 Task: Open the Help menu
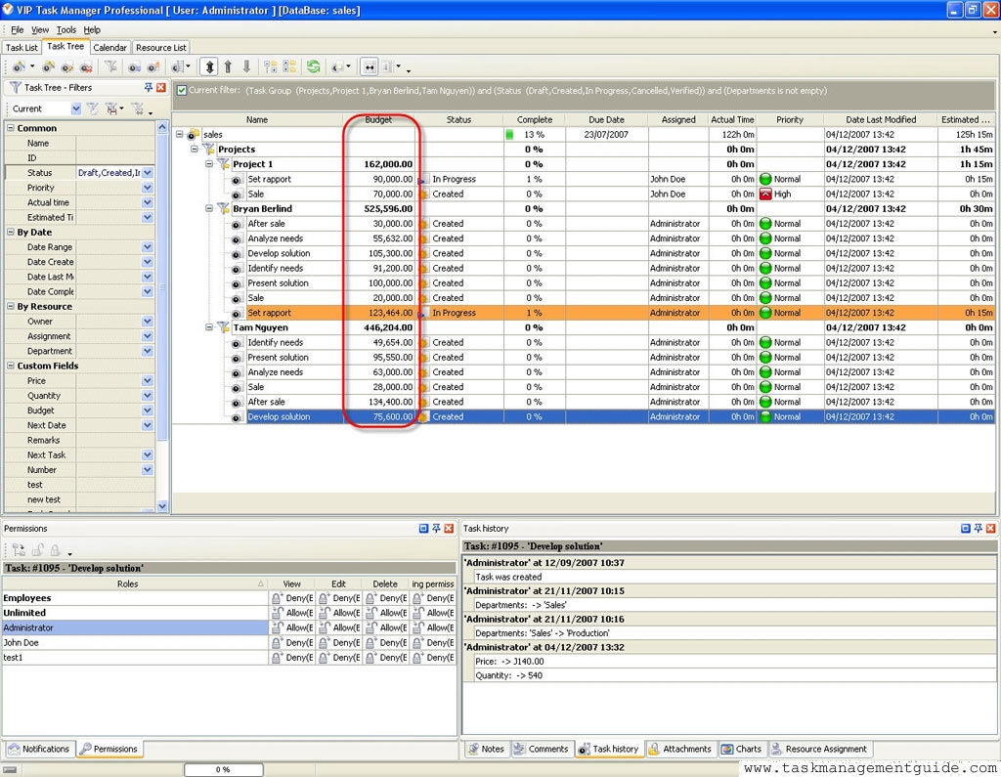point(92,29)
